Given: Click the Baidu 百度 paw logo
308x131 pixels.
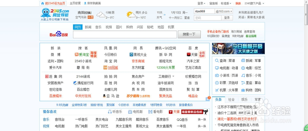Looking at the screenshot, I should [59, 34].
